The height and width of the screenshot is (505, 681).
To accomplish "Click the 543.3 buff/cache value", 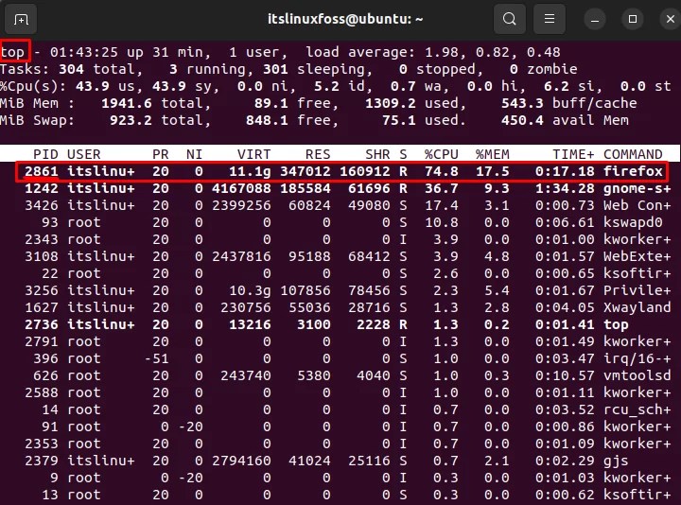I will point(522,103).
